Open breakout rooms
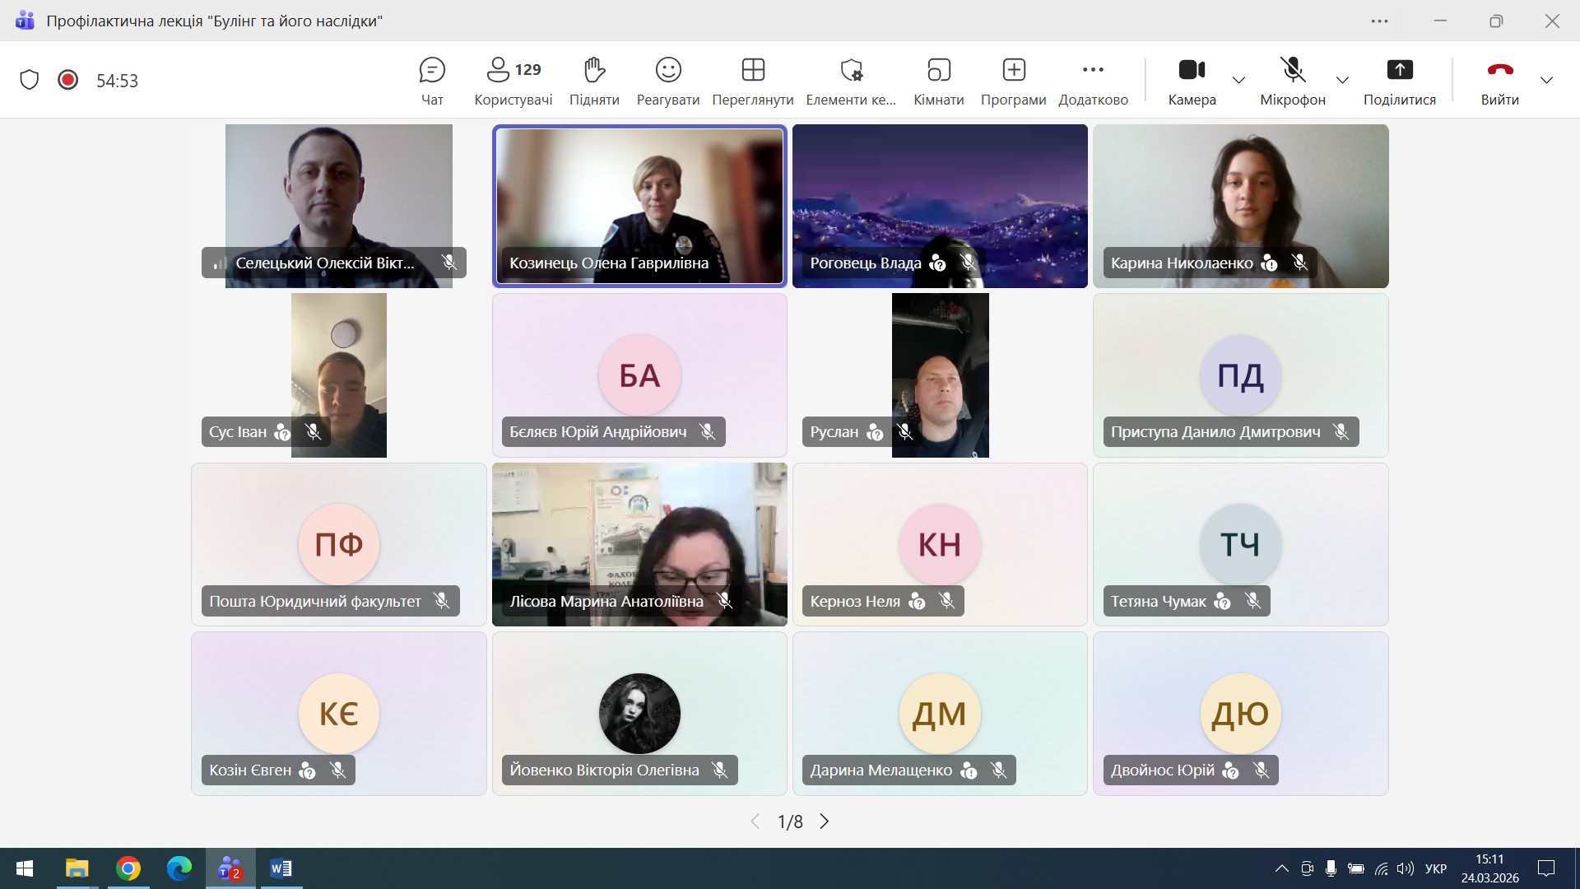The width and height of the screenshot is (1580, 889). [938, 81]
